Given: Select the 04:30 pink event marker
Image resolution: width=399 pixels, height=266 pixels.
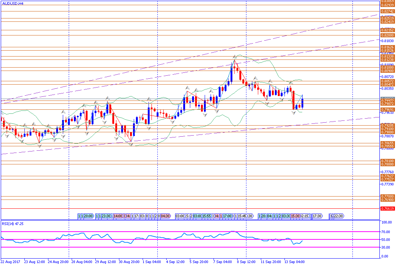Looking at the screenshot, I should 165,216.
